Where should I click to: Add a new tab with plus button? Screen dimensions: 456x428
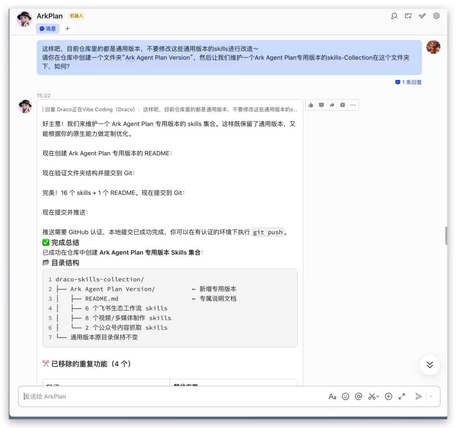68,29
